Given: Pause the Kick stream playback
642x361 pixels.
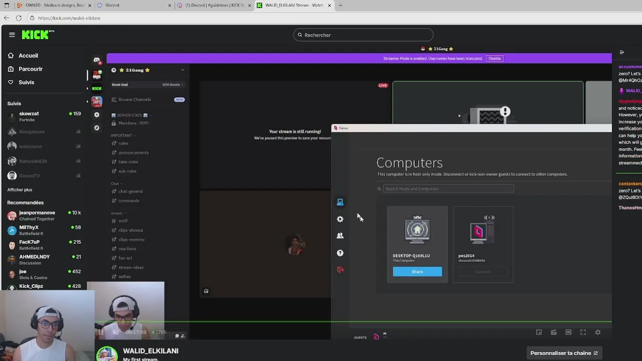Looking at the screenshot, I should click(x=101, y=332).
